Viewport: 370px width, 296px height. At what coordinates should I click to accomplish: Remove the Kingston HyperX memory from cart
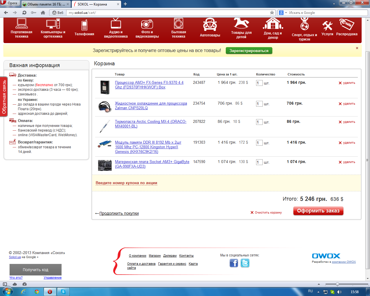[347, 143]
